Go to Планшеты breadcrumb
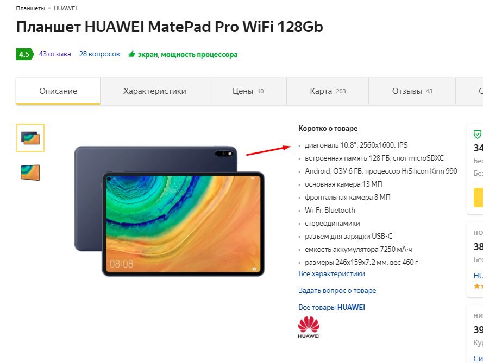Viewport: 483px width, 363px height. click(x=30, y=8)
